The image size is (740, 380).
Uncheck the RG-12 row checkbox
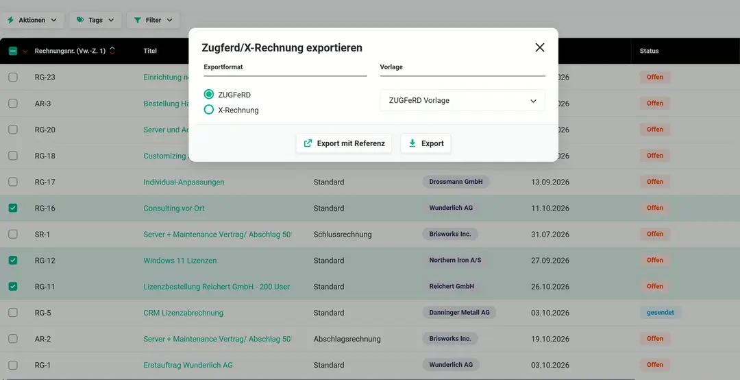(x=13, y=261)
